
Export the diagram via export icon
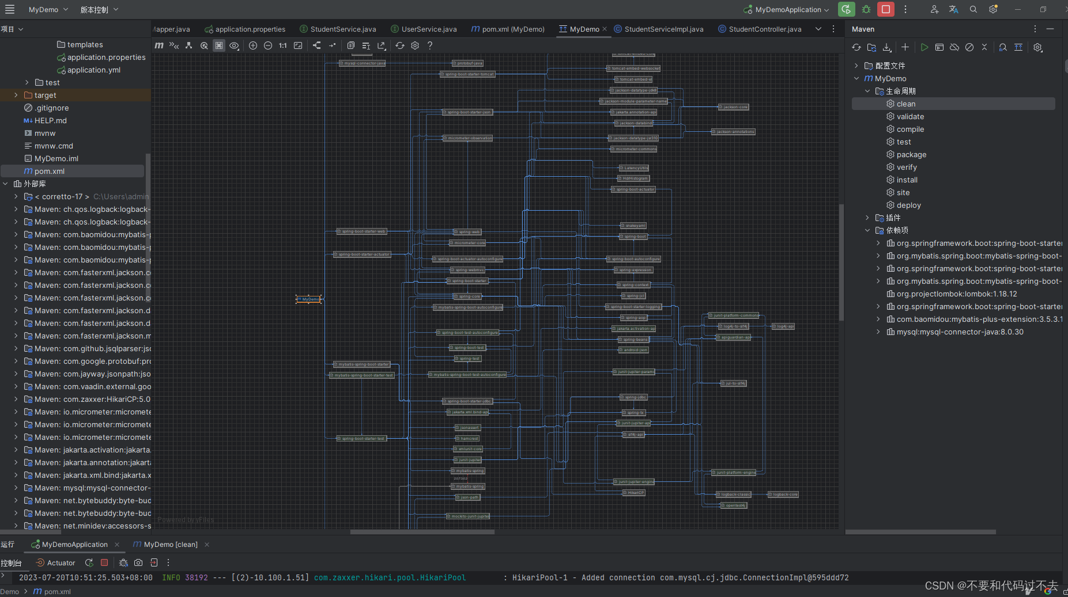(x=381, y=45)
